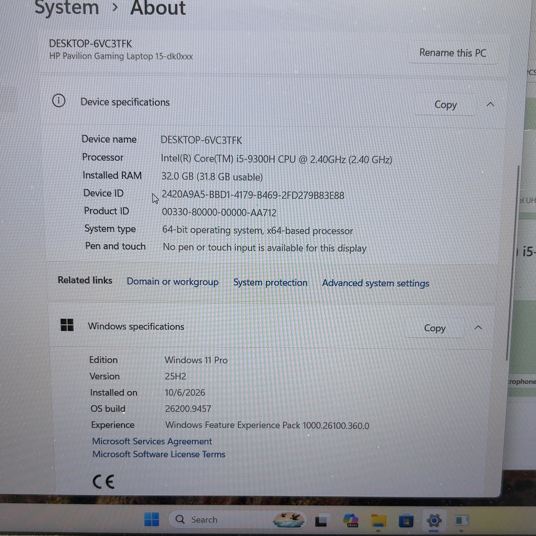Open Microsoft Store from the taskbar

406,520
